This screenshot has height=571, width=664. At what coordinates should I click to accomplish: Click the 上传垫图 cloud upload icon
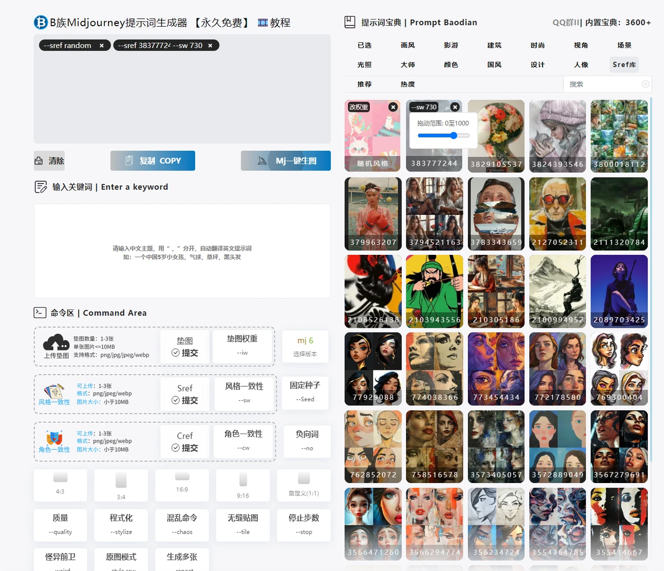[x=56, y=343]
